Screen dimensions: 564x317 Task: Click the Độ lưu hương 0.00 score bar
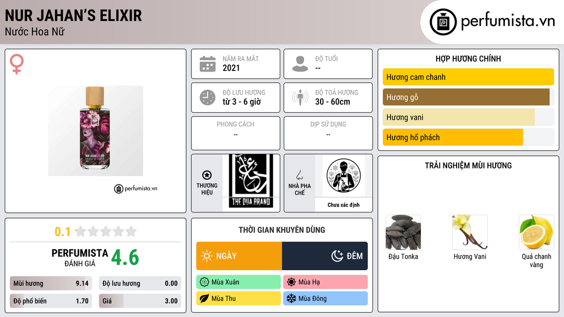pyautogui.click(x=140, y=283)
